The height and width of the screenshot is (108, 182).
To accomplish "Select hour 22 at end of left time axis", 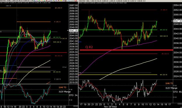I will click(64, 107).
